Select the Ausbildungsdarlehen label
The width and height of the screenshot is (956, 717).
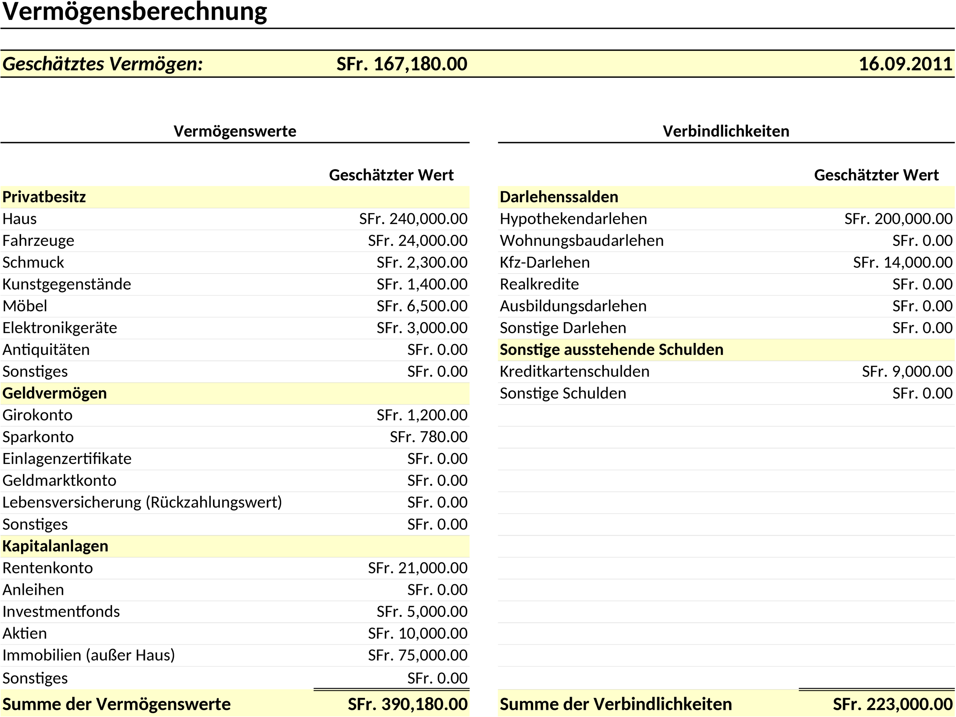(x=573, y=306)
